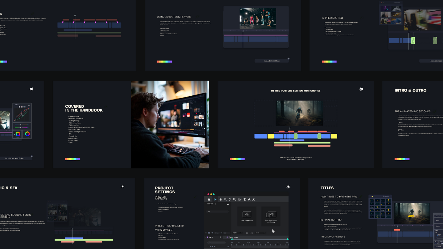
Task: Open the Free Adjustment layer link
Action: (272, 61)
